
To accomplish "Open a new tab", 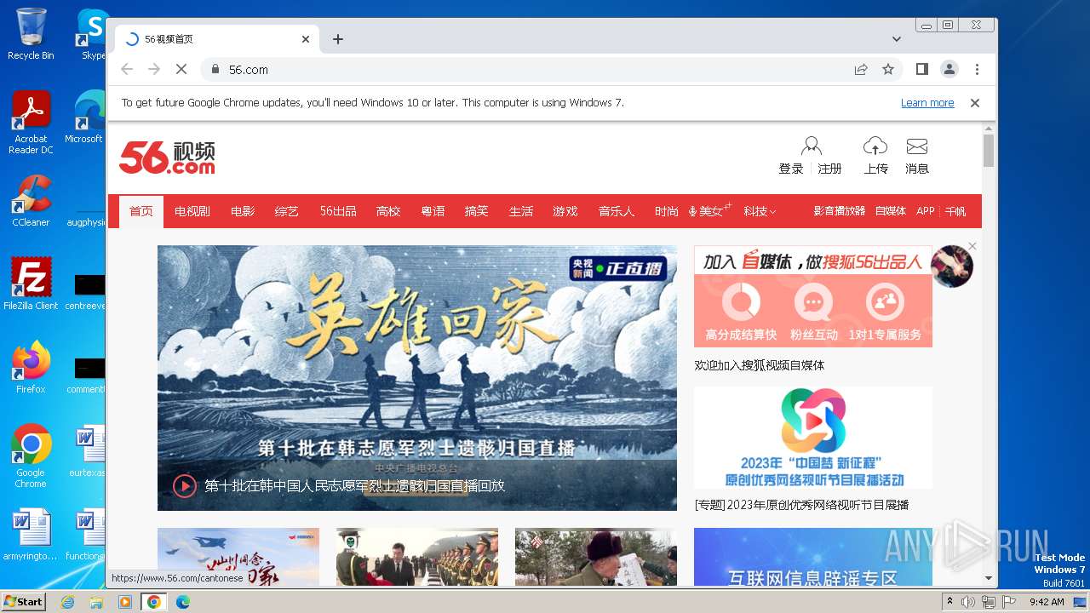I will click(x=338, y=39).
